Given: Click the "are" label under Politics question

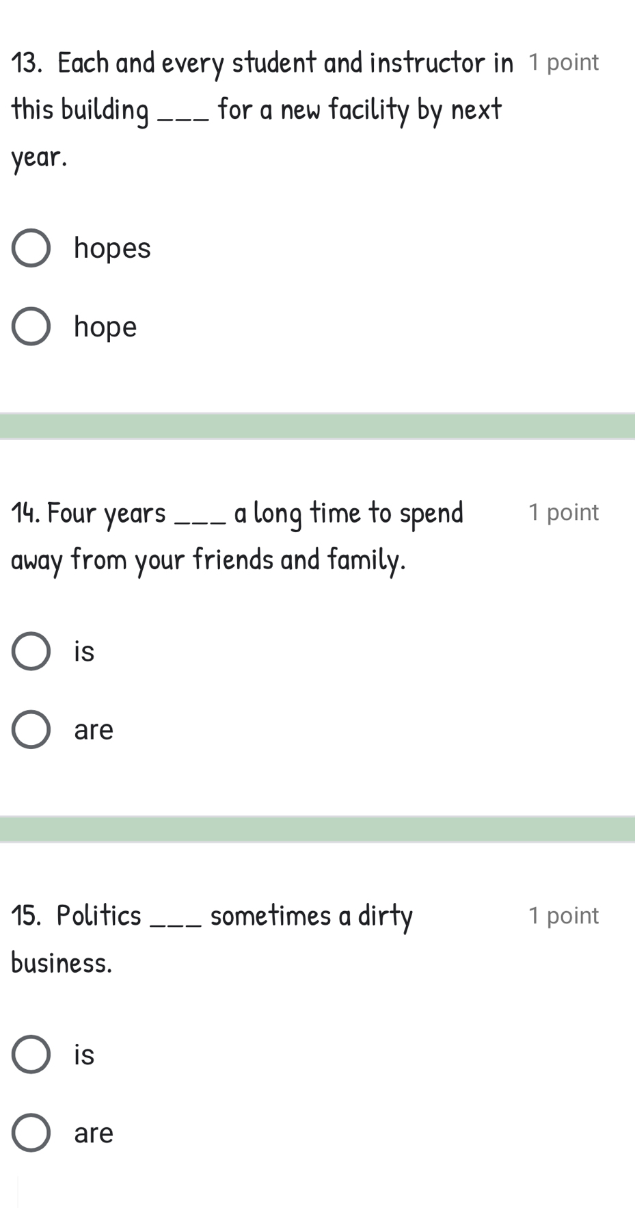Looking at the screenshot, I should click(x=94, y=1133).
